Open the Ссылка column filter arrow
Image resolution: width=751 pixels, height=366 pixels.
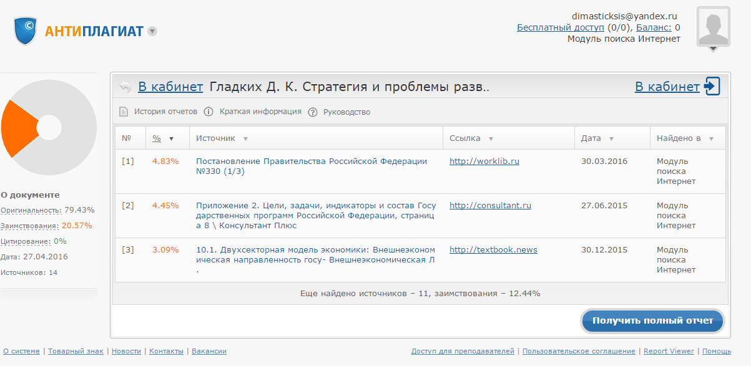coord(491,138)
